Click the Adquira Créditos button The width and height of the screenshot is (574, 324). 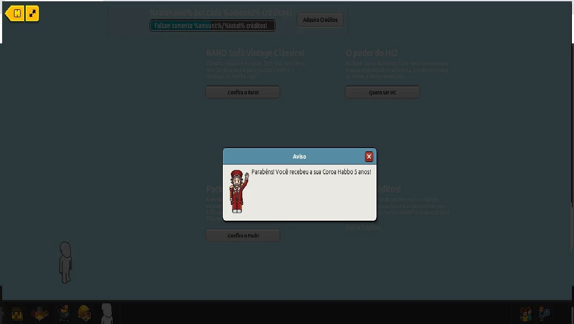point(320,20)
